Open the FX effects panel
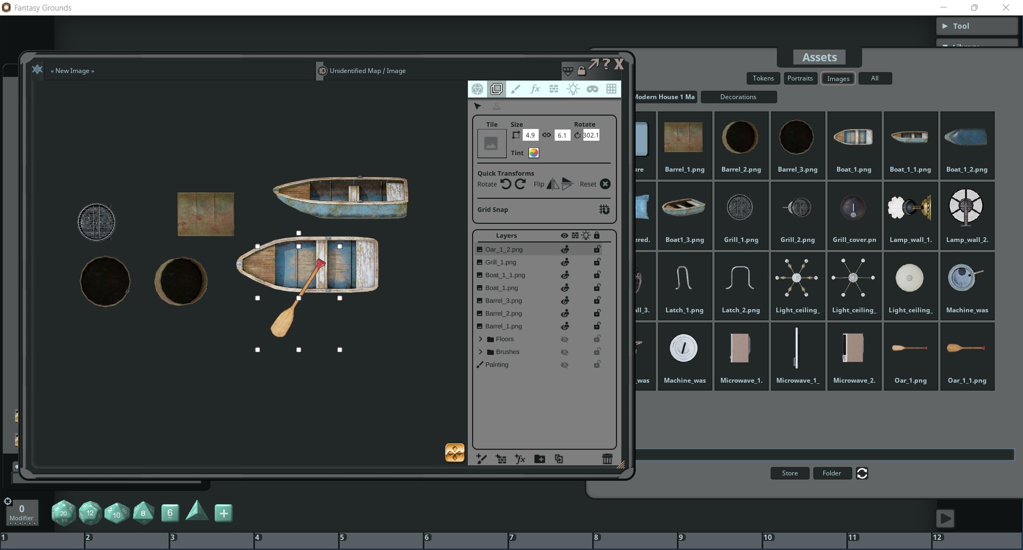Image resolution: width=1023 pixels, height=550 pixels. 534,89
